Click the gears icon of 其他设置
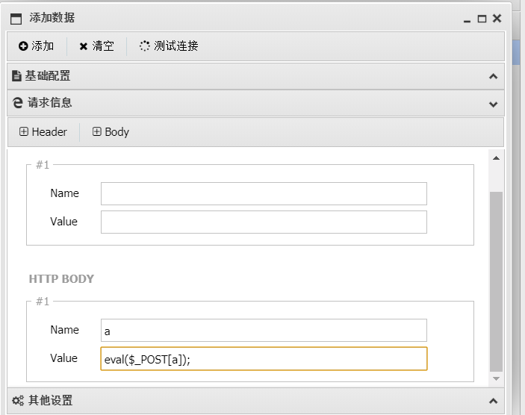This screenshot has width=525, height=415. click(x=18, y=401)
